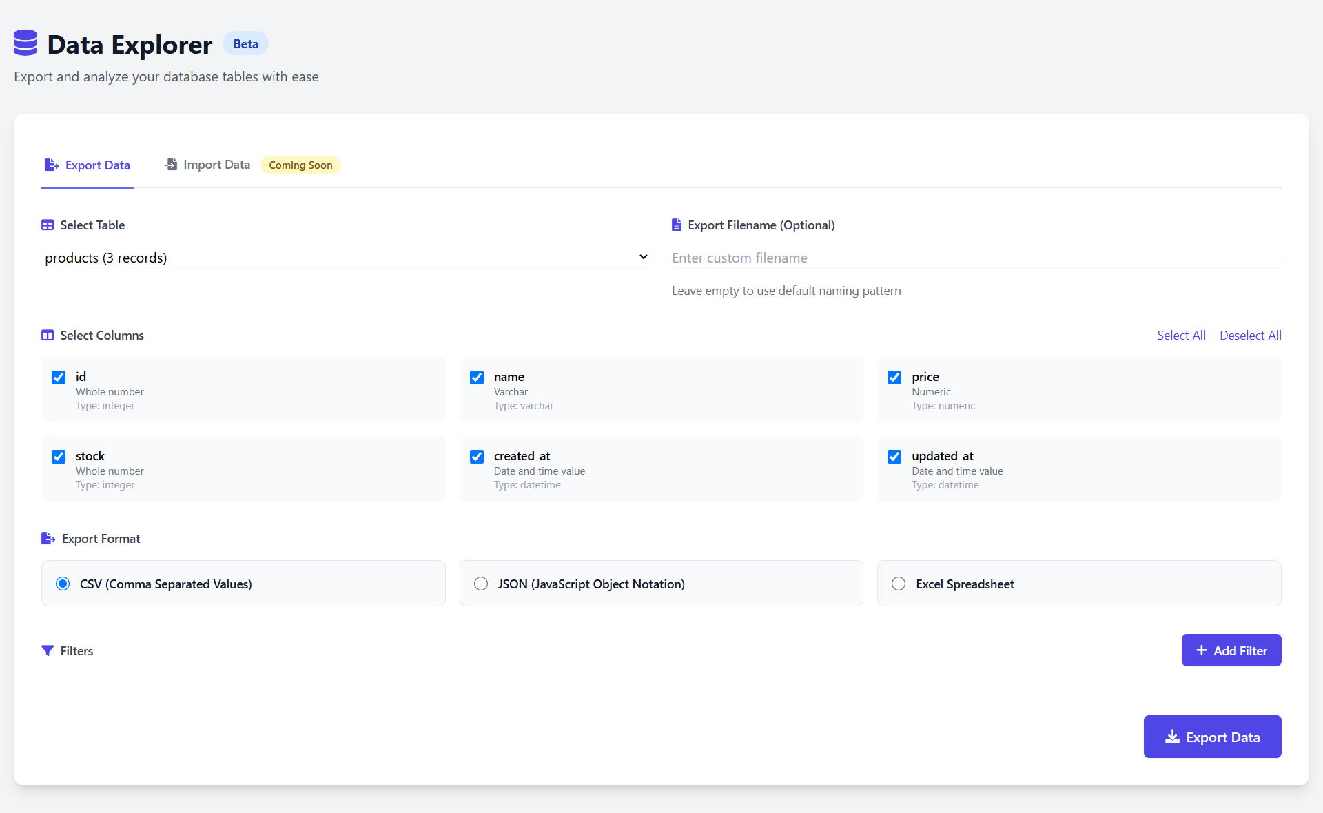Switch to Import Data tab
This screenshot has width=1323, height=813.
click(x=208, y=165)
